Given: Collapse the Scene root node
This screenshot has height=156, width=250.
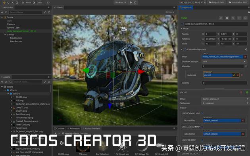Looking at the screenshot, I should pos(2,17).
